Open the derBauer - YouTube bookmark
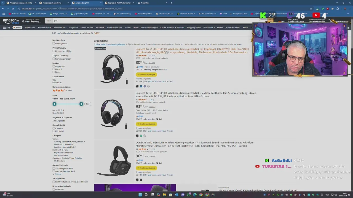Image resolution: width=353 pixels, height=198 pixels. pyautogui.click(x=18, y=13)
